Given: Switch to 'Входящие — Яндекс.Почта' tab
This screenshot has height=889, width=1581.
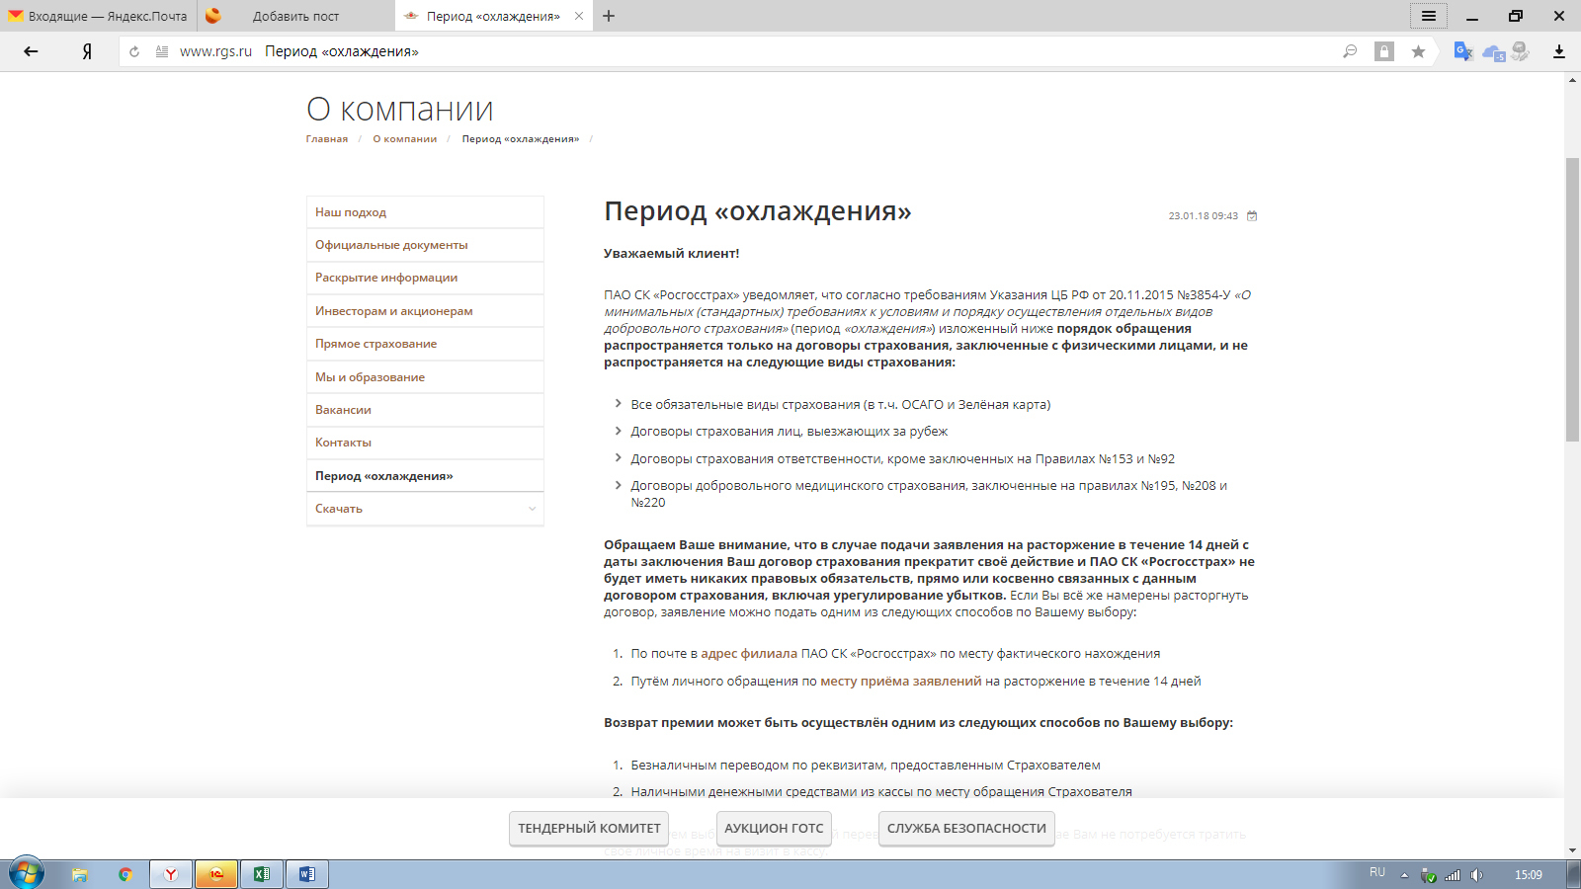Looking at the screenshot, I should click(99, 16).
